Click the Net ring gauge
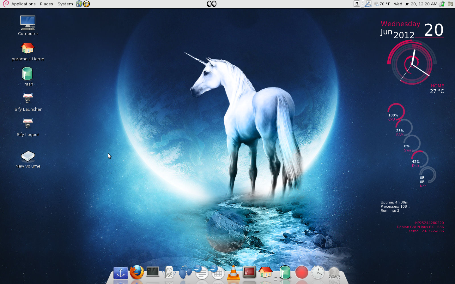The width and height of the screenshot is (455, 284). coord(428,175)
